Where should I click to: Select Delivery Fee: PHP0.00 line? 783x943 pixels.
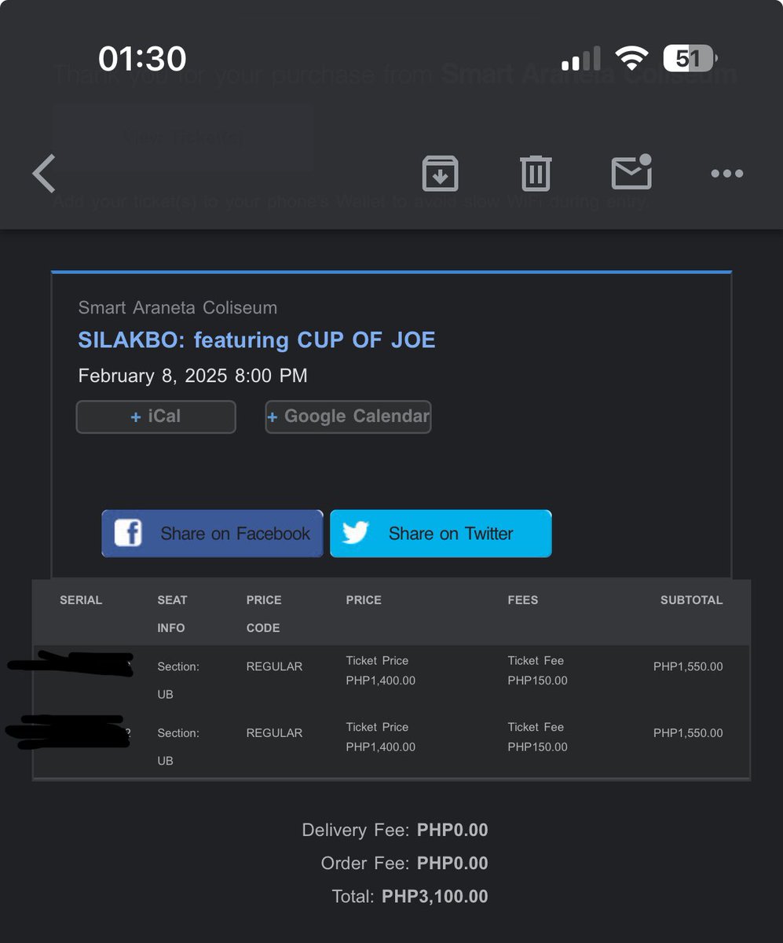(x=395, y=830)
